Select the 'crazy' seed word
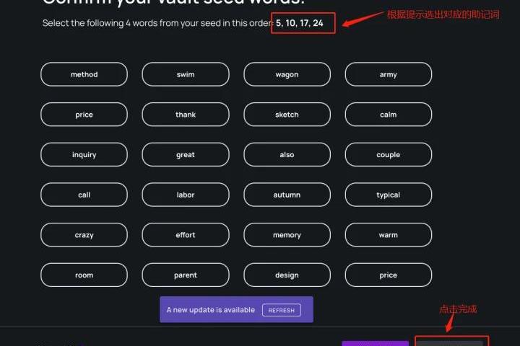520x346 pixels. click(x=84, y=235)
